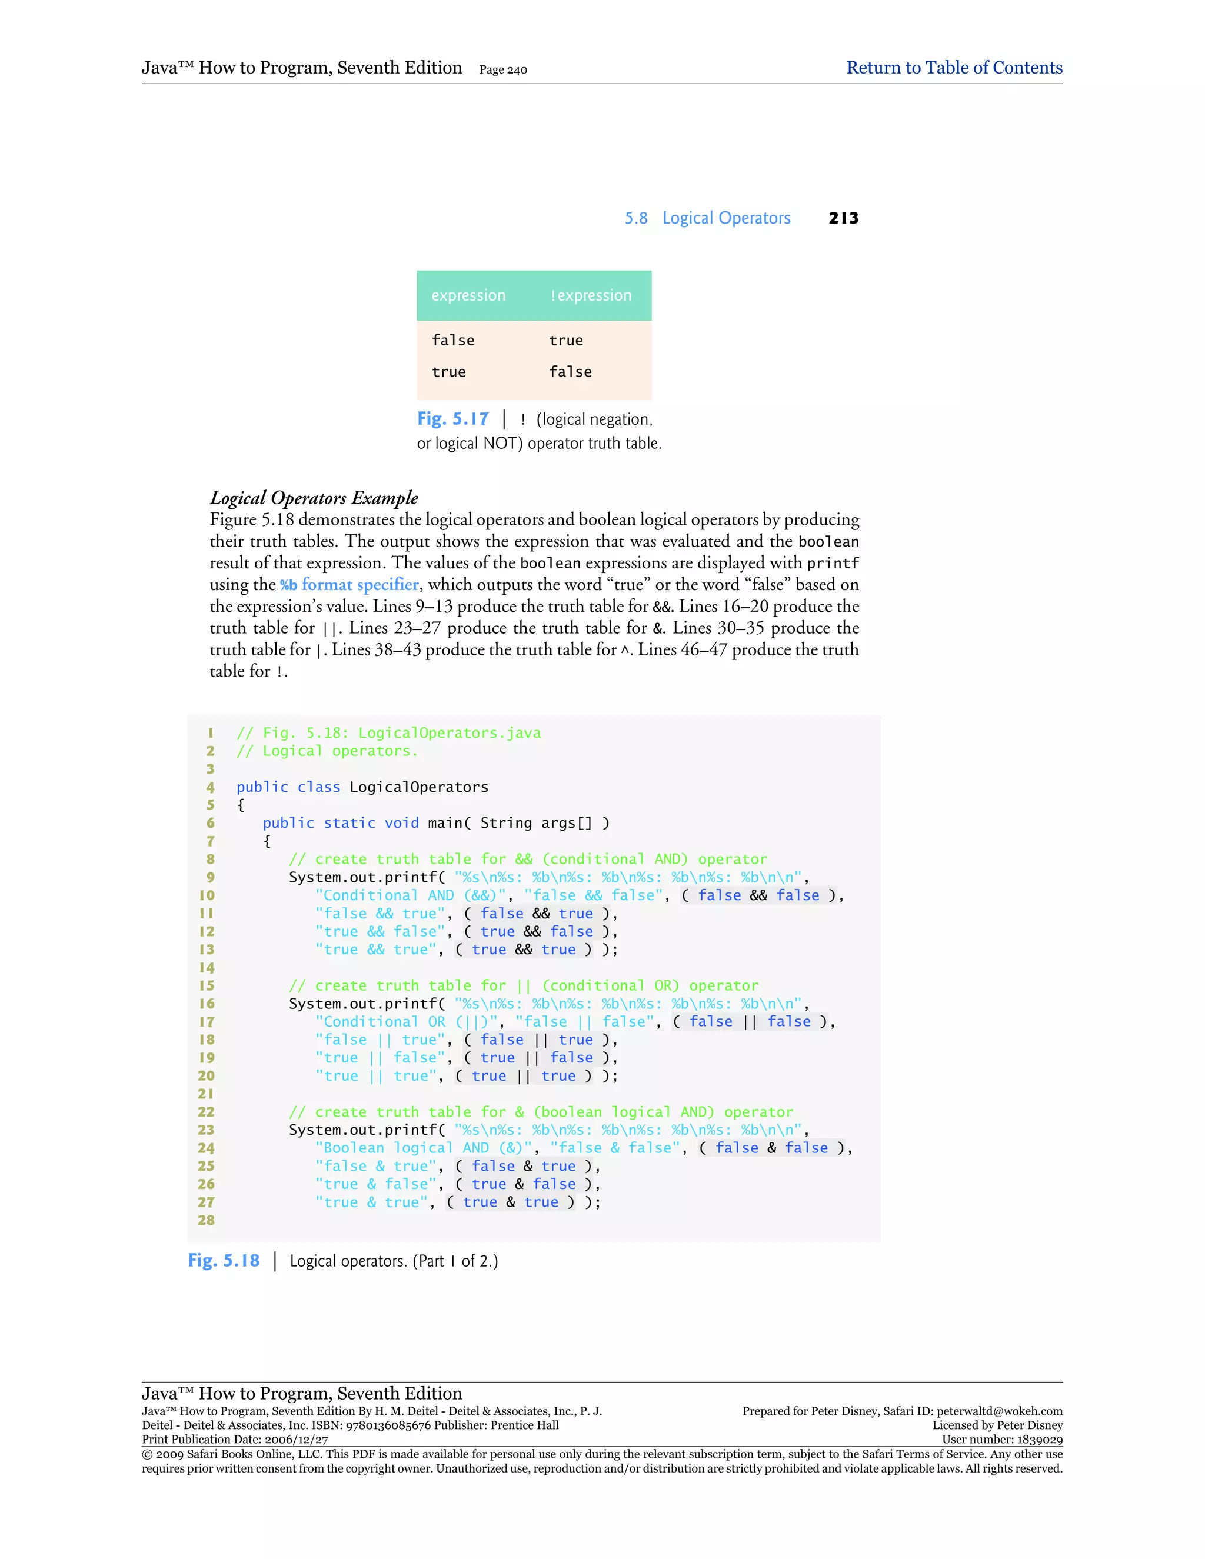
Task: Click the 'public static void main' code line
Action: coord(435,823)
